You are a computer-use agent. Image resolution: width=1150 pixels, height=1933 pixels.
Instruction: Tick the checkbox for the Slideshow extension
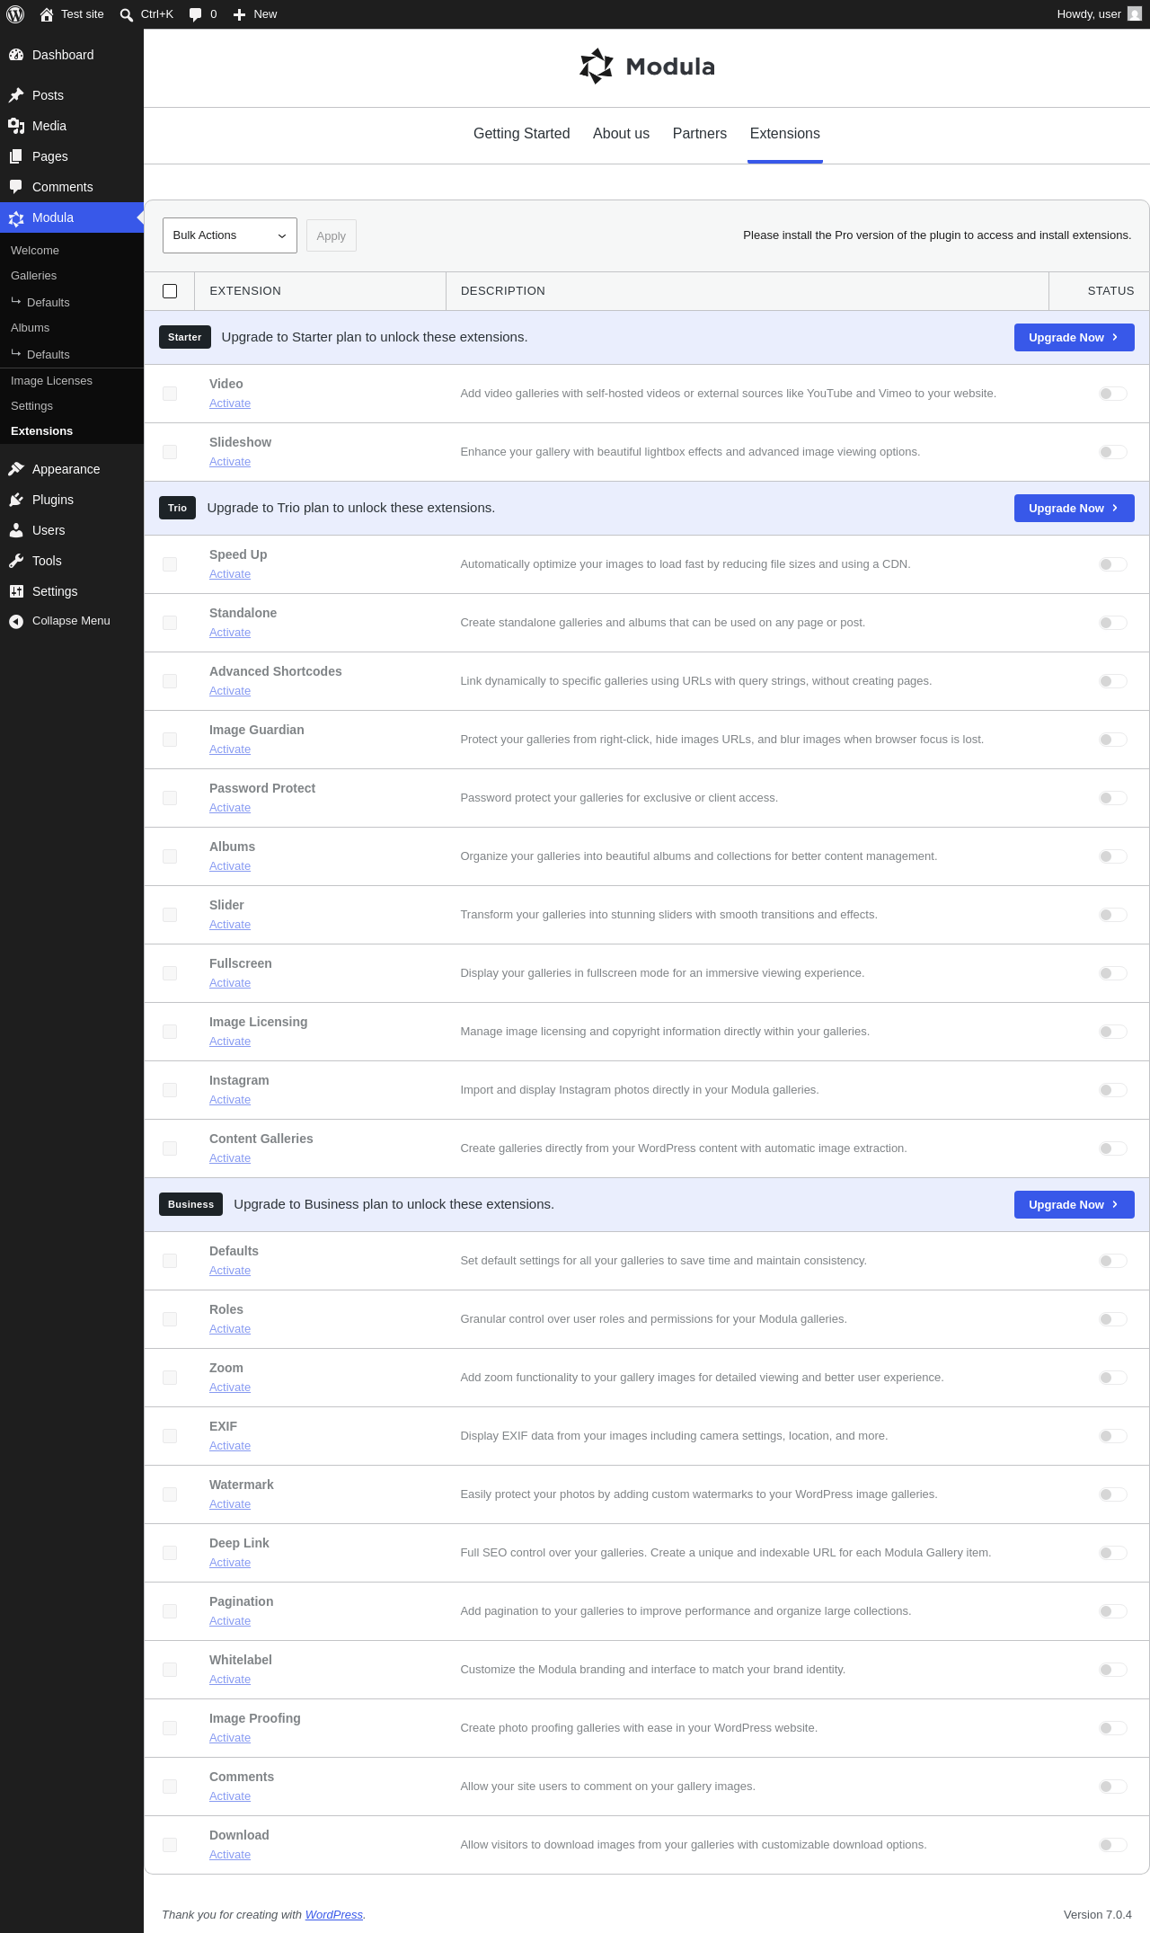pyautogui.click(x=170, y=452)
